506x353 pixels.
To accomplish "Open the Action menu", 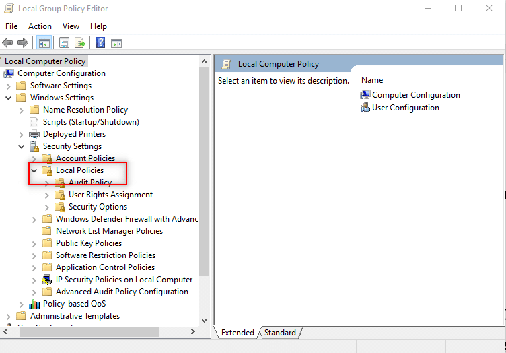I will pos(40,26).
